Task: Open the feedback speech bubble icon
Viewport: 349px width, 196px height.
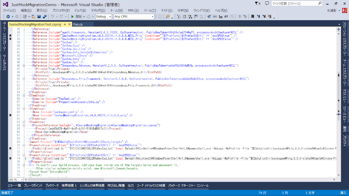Action: pos(267,4)
